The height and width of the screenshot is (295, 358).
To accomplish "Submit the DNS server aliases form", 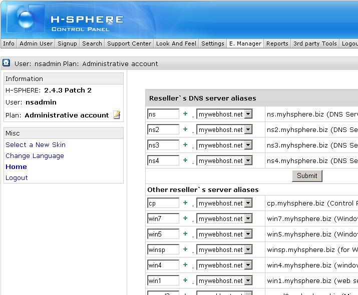I will click(x=307, y=175).
